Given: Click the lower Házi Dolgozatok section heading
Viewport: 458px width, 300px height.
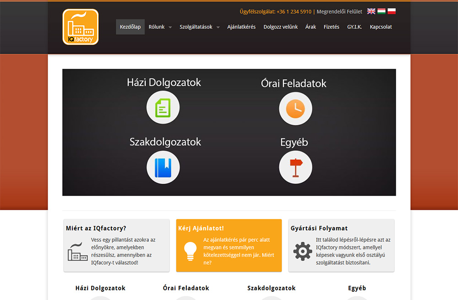Looking at the screenshot, I should (x=100, y=288).
